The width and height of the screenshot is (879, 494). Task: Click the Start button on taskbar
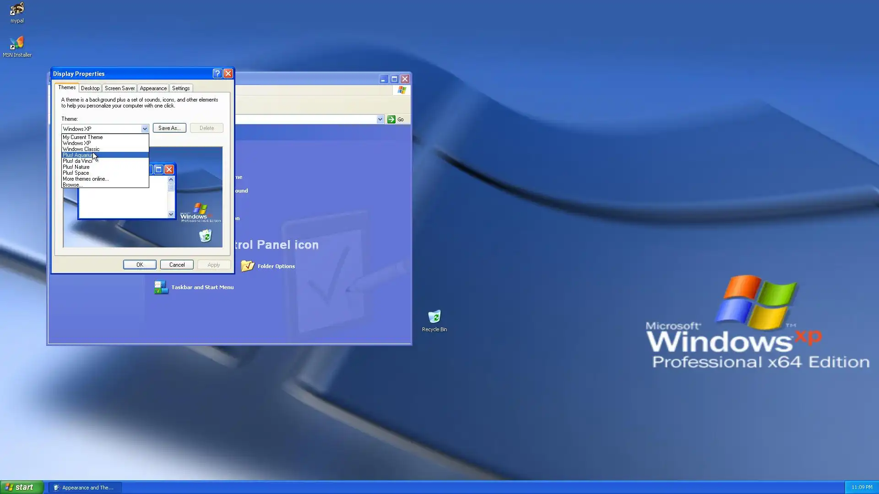(x=21, y=487)
